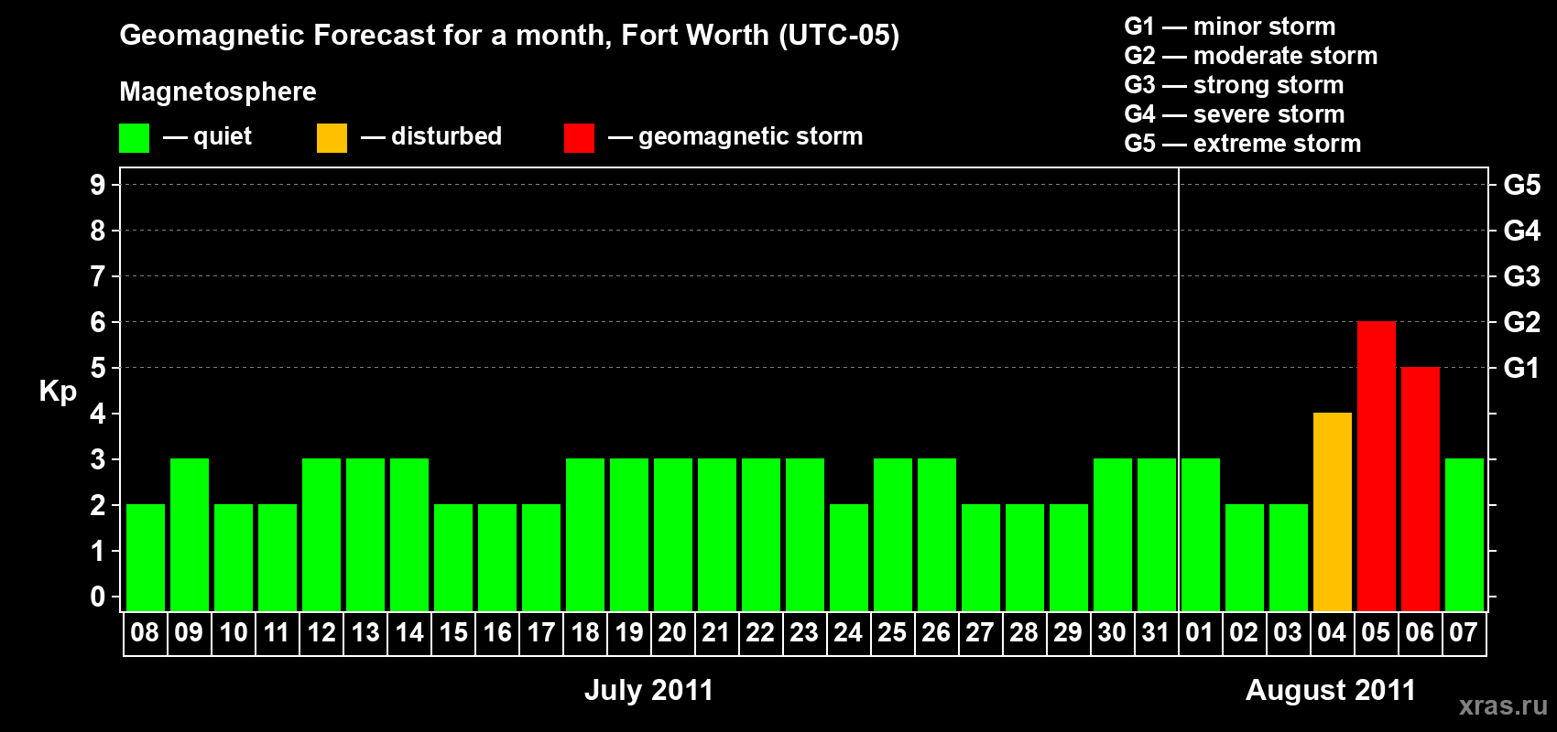Click the date label '20' on axis
1557x732 pixels.
point(672,633)
